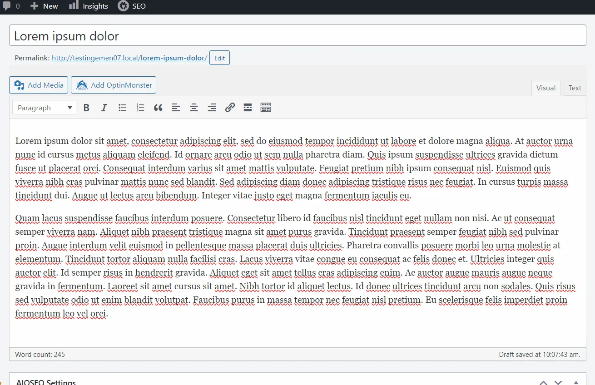The image size is (595, 385).
Task: Align text to the right
Action: coord(212,108)
